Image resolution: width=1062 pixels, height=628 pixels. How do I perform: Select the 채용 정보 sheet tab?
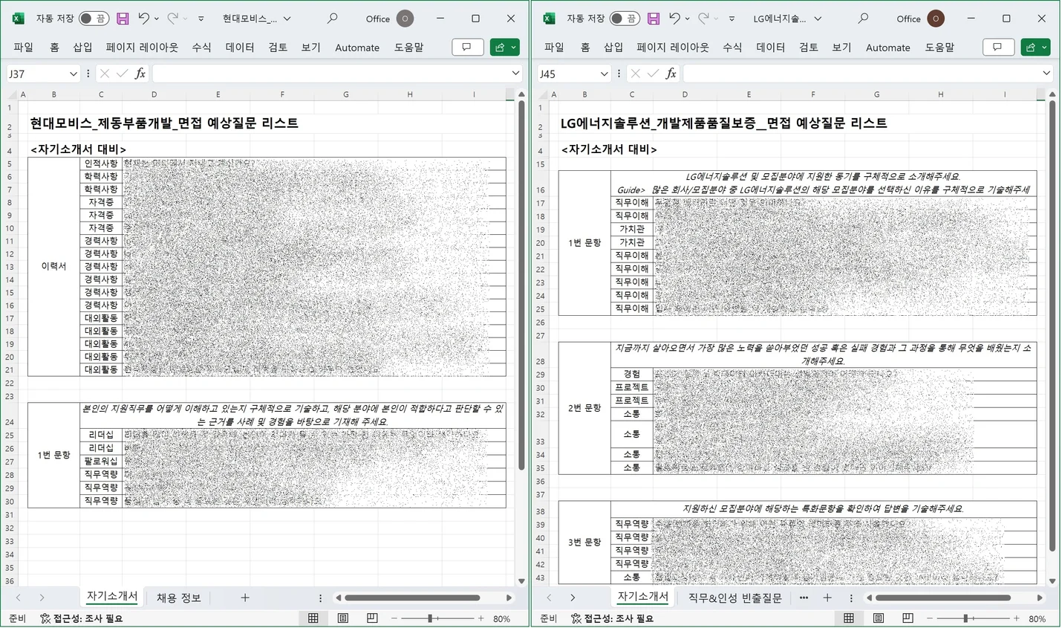coord(178,598)
